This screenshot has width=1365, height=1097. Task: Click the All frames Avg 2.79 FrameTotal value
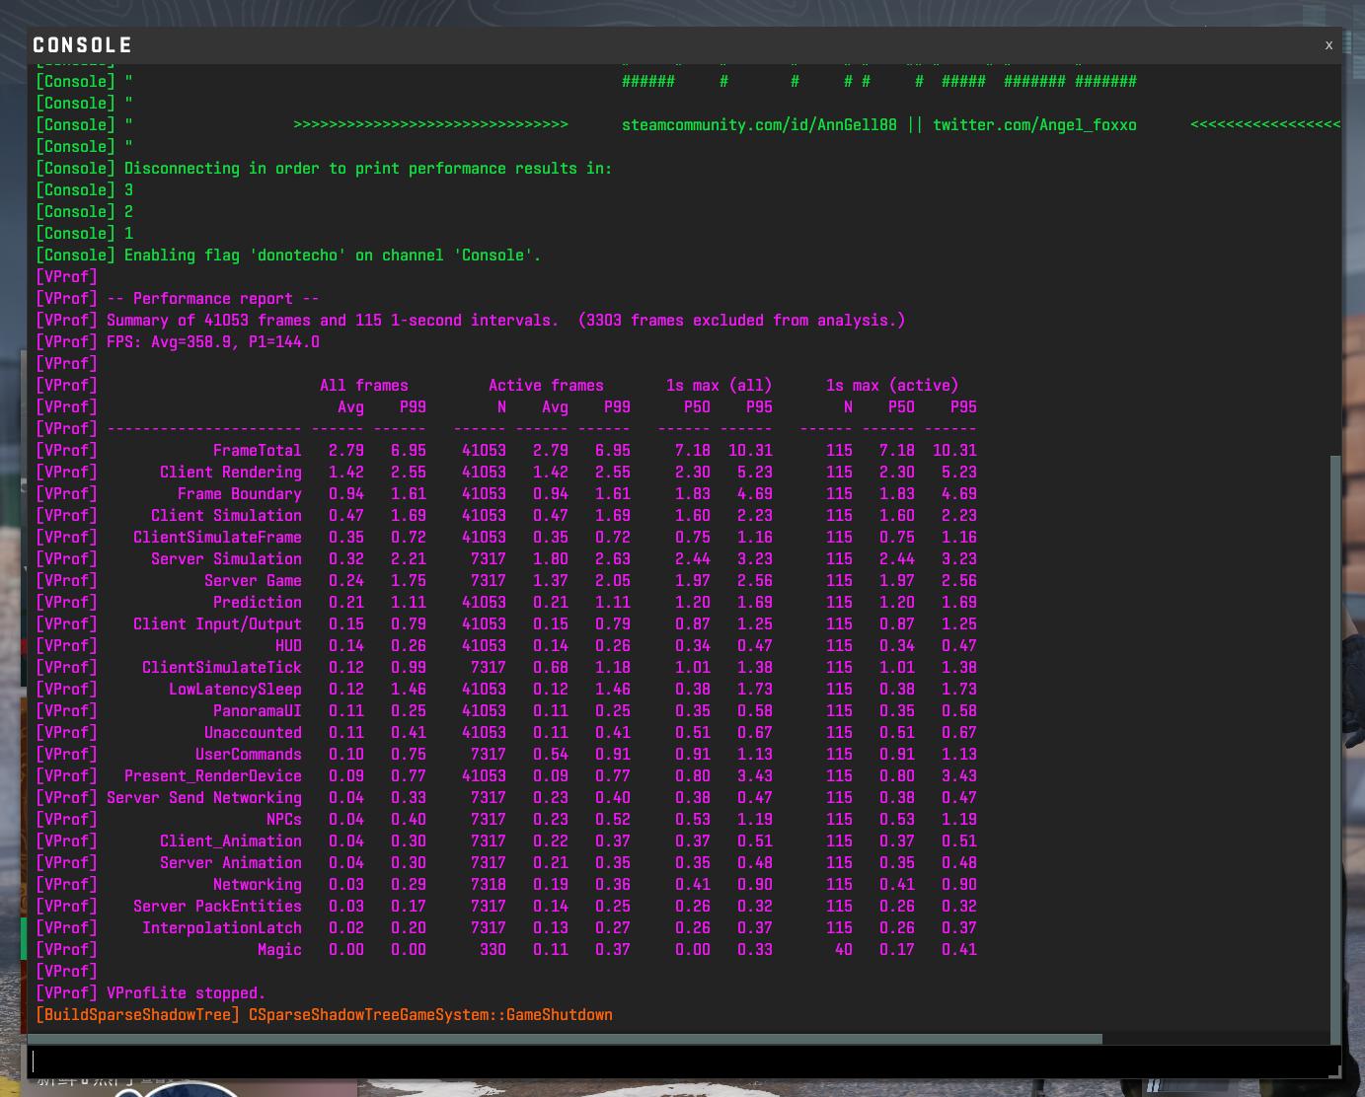point(345,451)
